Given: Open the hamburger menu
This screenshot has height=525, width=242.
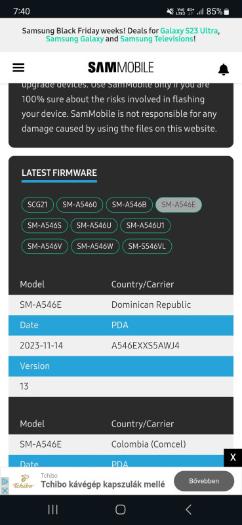Looking at the screenshot, I should point(18,68).
